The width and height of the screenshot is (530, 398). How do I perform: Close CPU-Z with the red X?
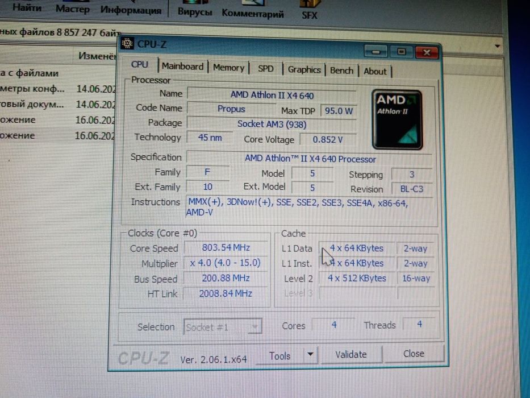pos(427,52)
